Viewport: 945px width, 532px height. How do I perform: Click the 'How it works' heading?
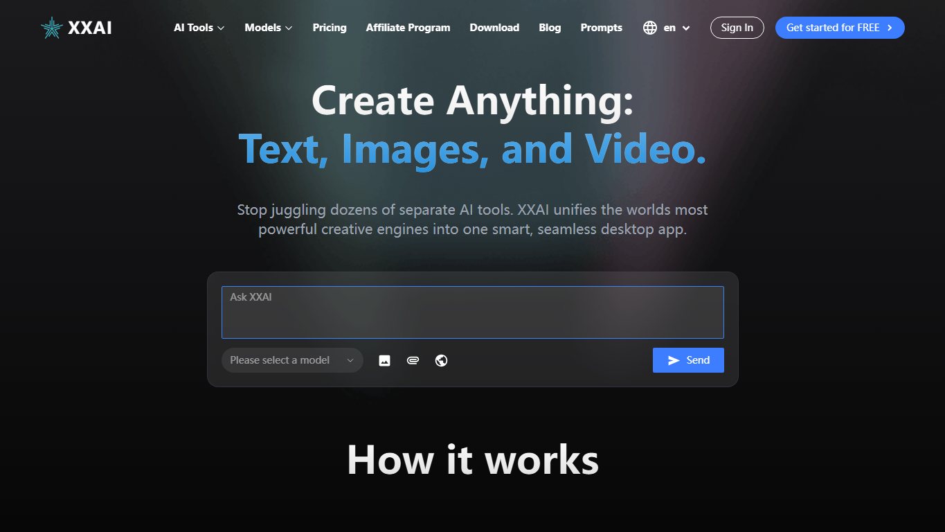coord(473,459)
